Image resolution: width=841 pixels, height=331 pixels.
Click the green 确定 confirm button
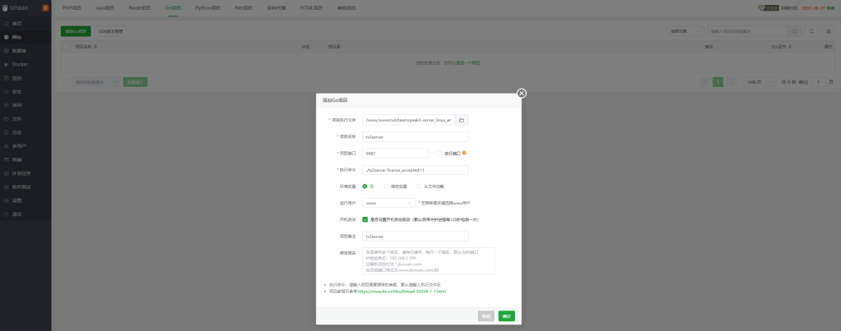pos(506,315)
